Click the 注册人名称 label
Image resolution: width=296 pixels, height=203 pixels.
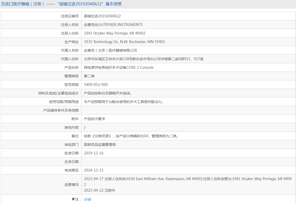point(70,25)
